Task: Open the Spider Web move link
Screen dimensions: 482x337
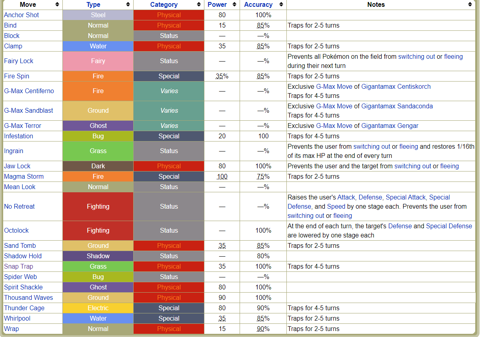Action: tap(20, 277)
